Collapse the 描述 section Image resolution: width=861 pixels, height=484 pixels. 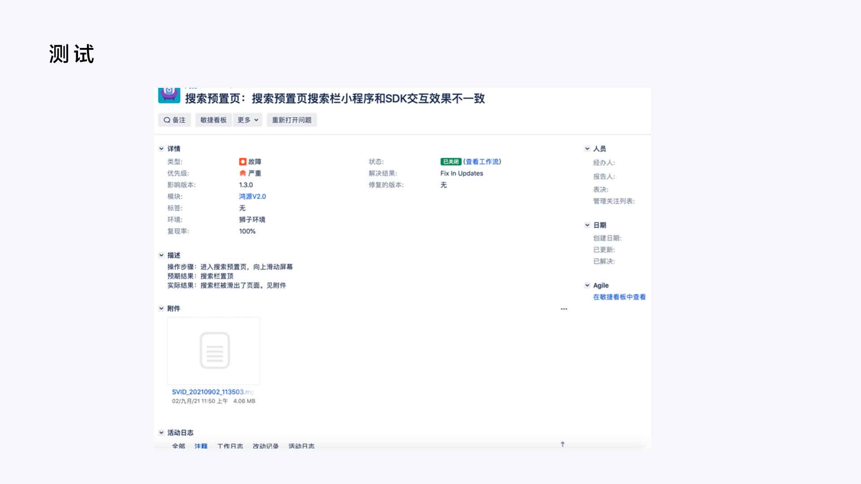pos(161,255)
